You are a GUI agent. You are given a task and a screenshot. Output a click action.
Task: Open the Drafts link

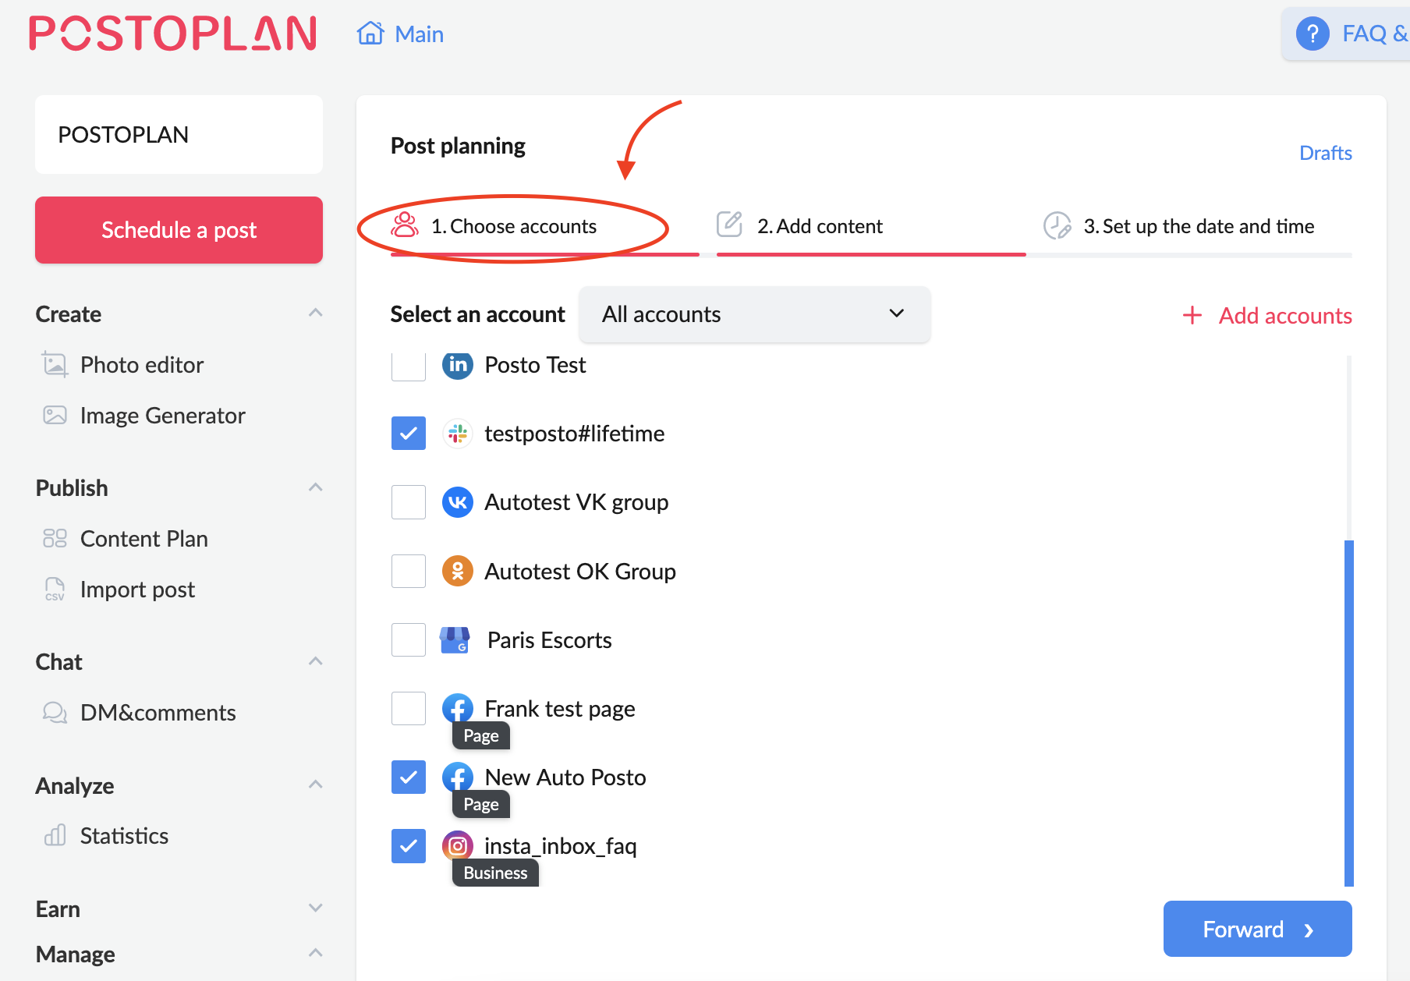(x=1325, y=153)
